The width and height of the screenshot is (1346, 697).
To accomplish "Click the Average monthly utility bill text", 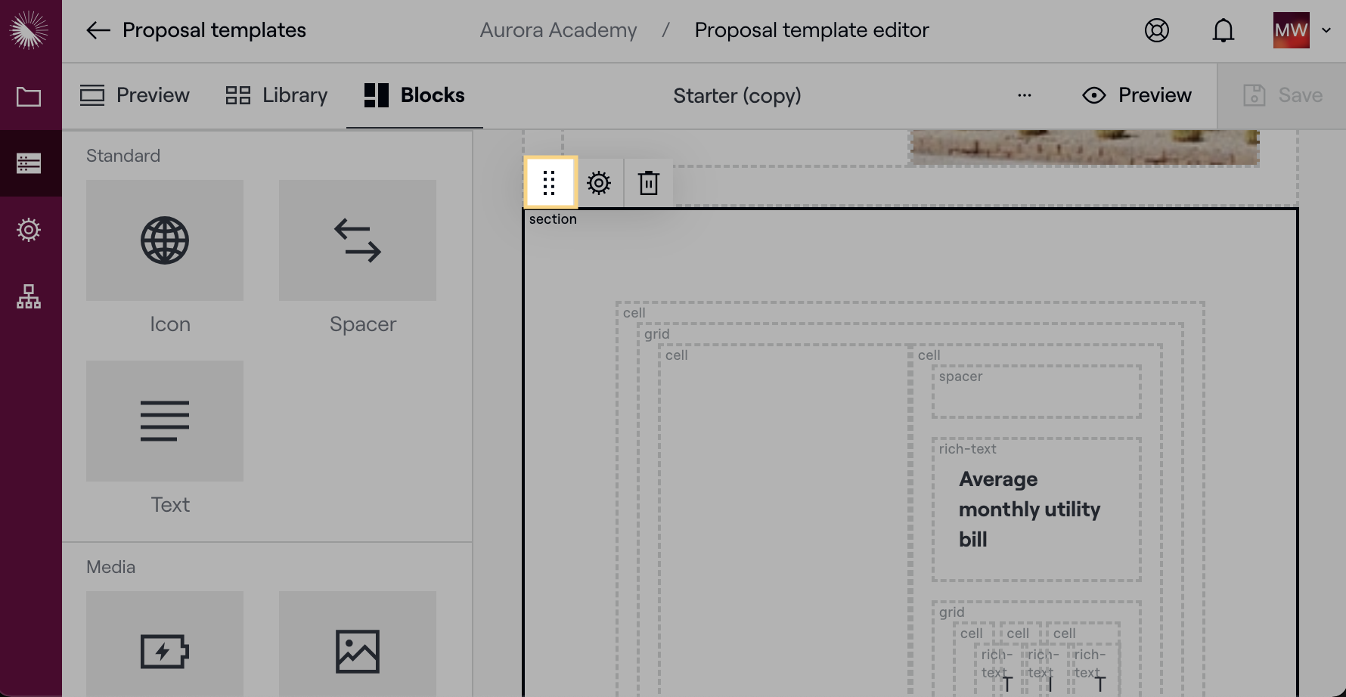I will tap(1029, 510).
